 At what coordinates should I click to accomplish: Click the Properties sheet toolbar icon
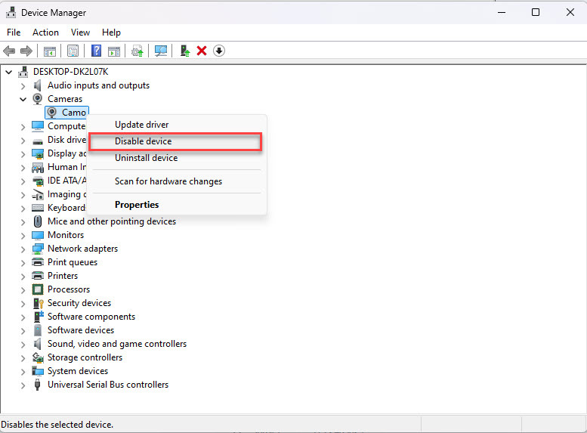tap(73, 51)
